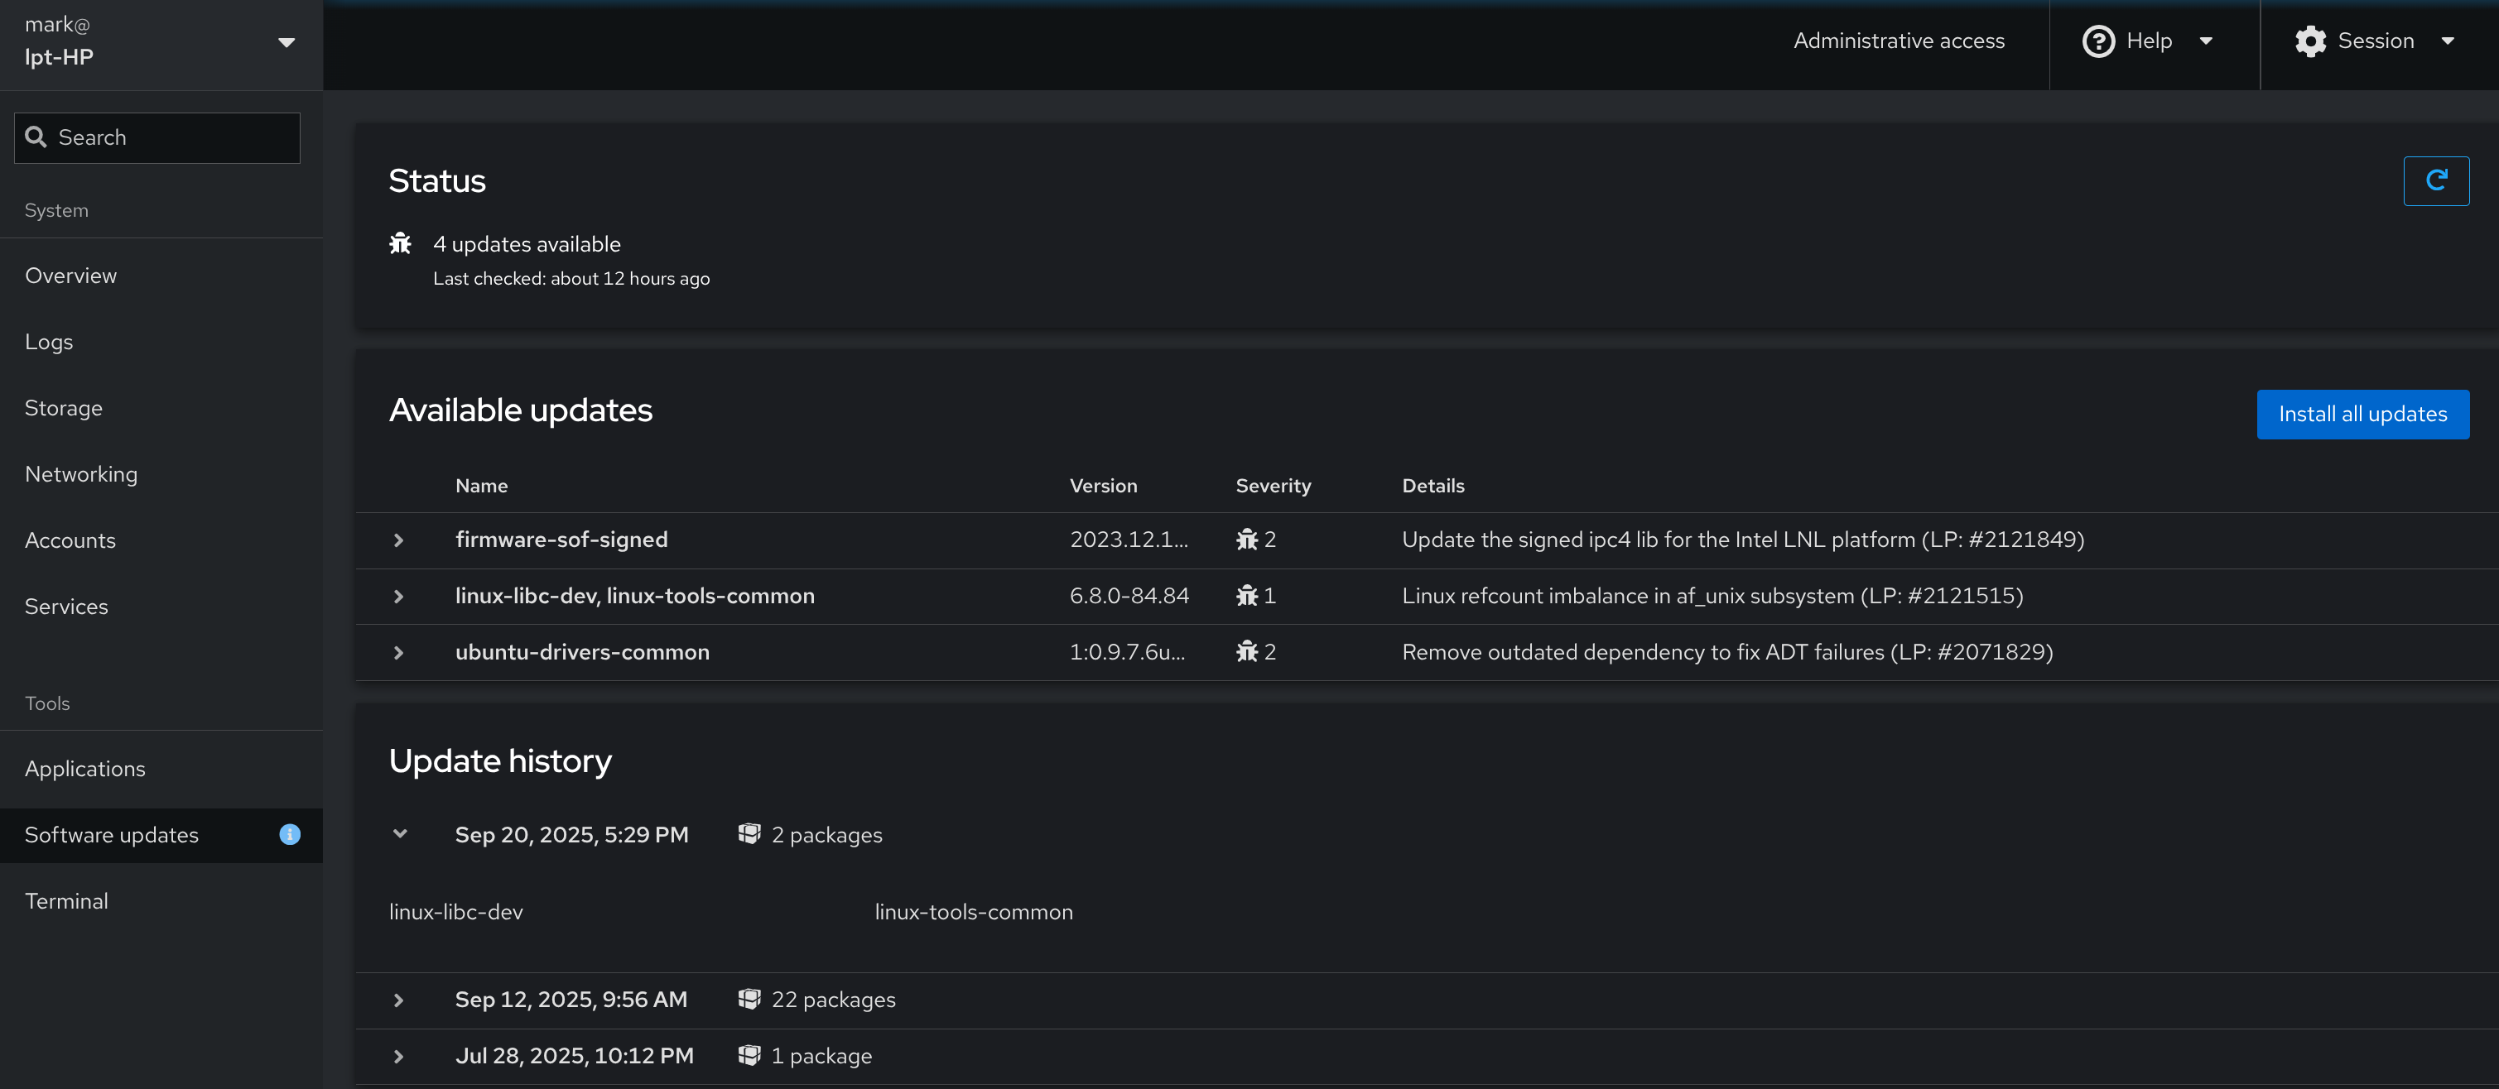Click the package icon beside 22 packages
This screenshot has height=1089, width=2499.
click(x=749, y=999)
